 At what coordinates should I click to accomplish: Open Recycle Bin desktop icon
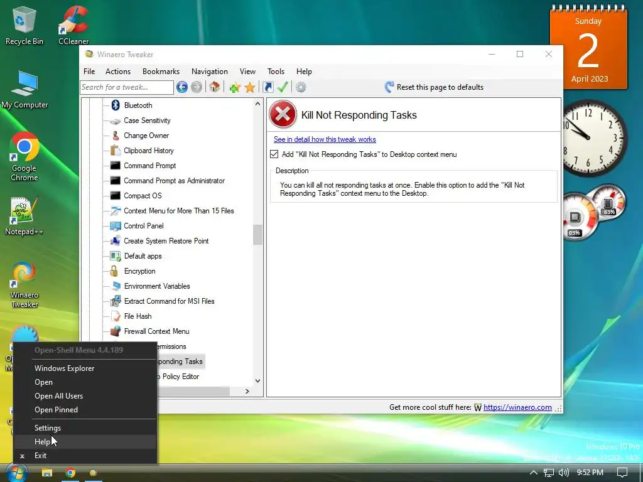(24, 26)
